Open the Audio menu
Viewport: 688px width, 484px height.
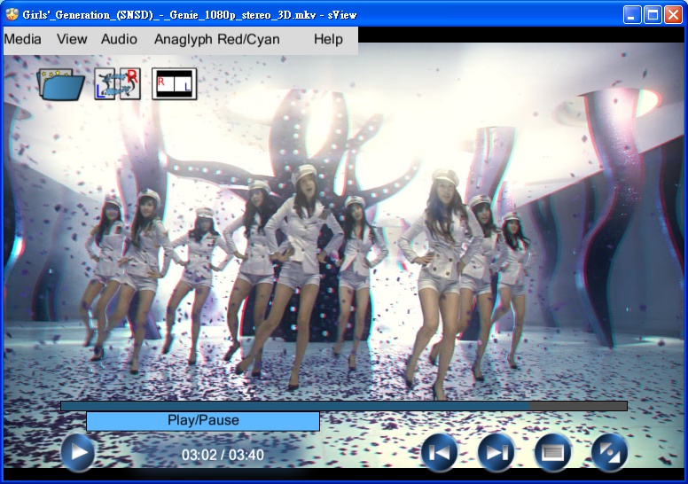tap(119, 40)
